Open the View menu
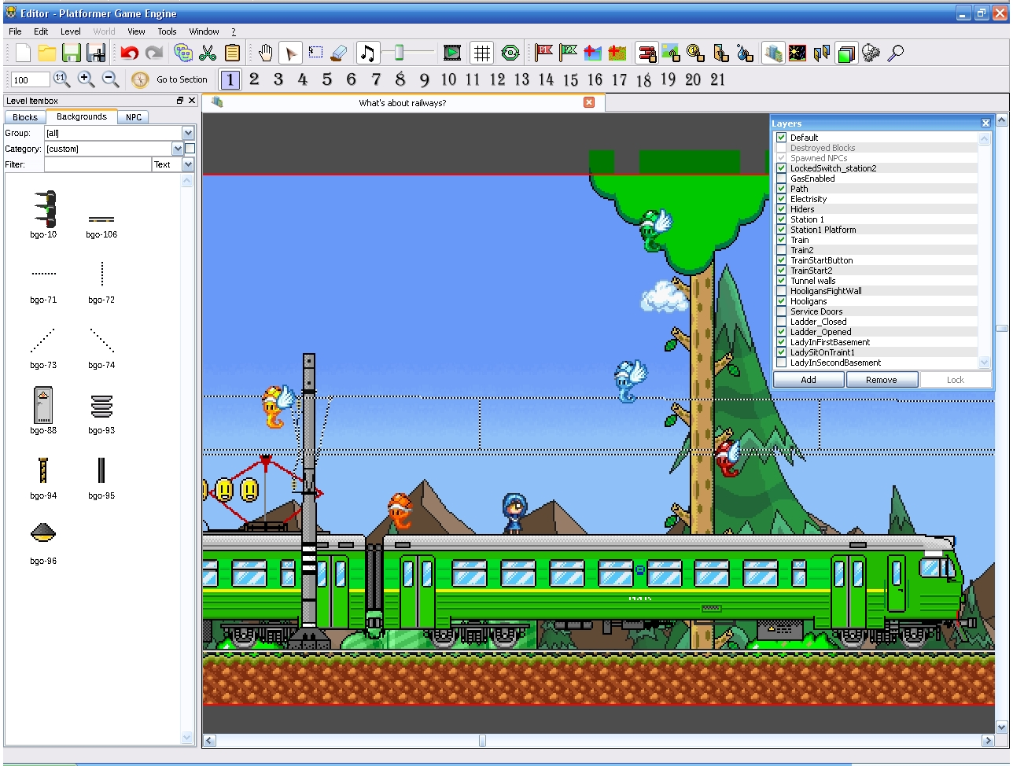The height and width of the screenshot is (766, 1013). click(136, 31)
